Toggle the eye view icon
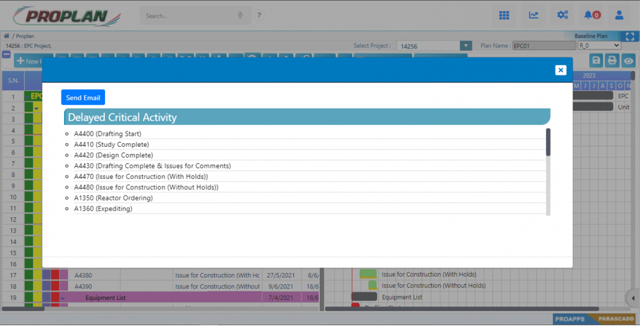 pyautogui.click(x=628, y=61)
